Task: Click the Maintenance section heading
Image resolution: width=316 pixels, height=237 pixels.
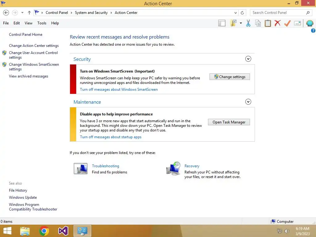Action: click(x=87, y=102)
